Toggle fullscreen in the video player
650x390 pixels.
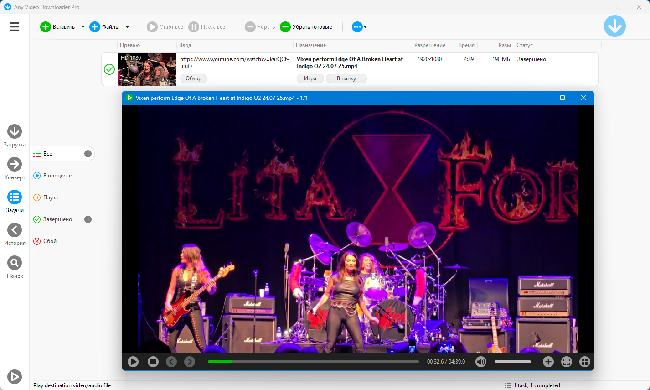567,362
